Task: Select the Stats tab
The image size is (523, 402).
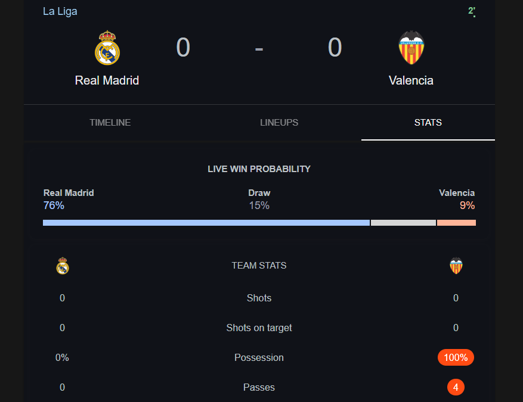Action: pyautogui.click(x=428, y=123)
